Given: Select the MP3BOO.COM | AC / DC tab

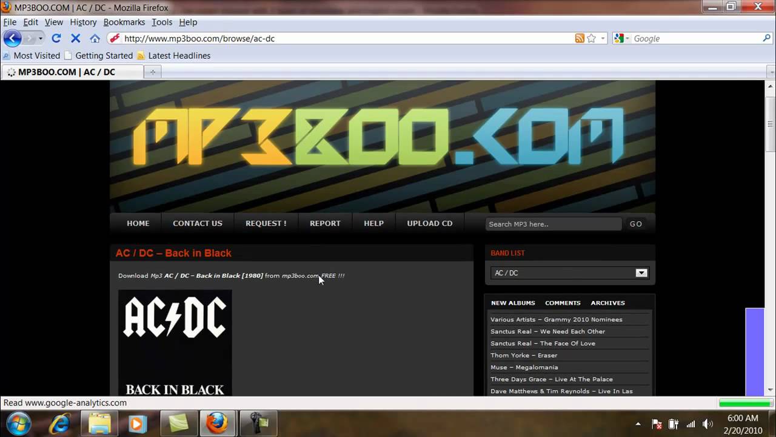Looking at the screenshot, I should 73,72.
